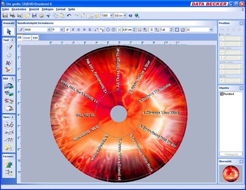The height and width of the screenshot is (190, 246).
Task: Insert image from folder icon in Bild panel
Action: click(x=9, y=86)
